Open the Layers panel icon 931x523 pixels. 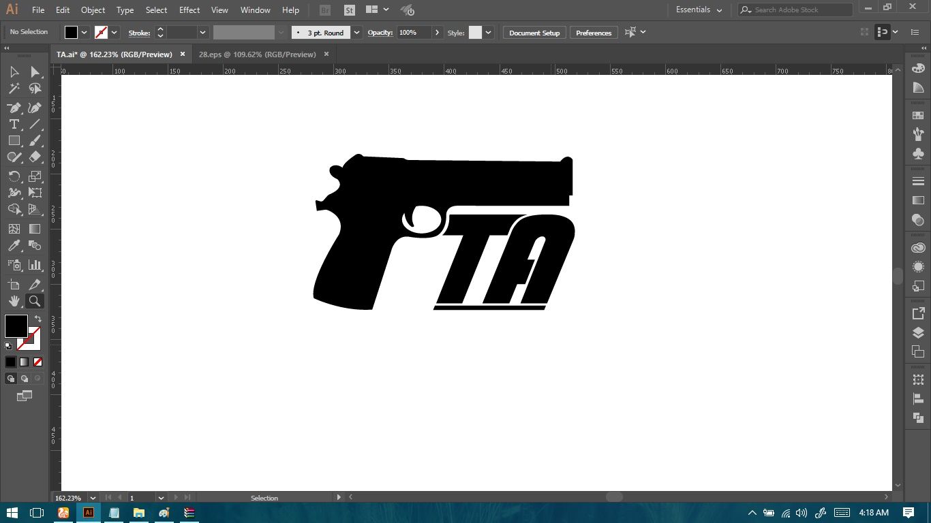coord(918,333)
